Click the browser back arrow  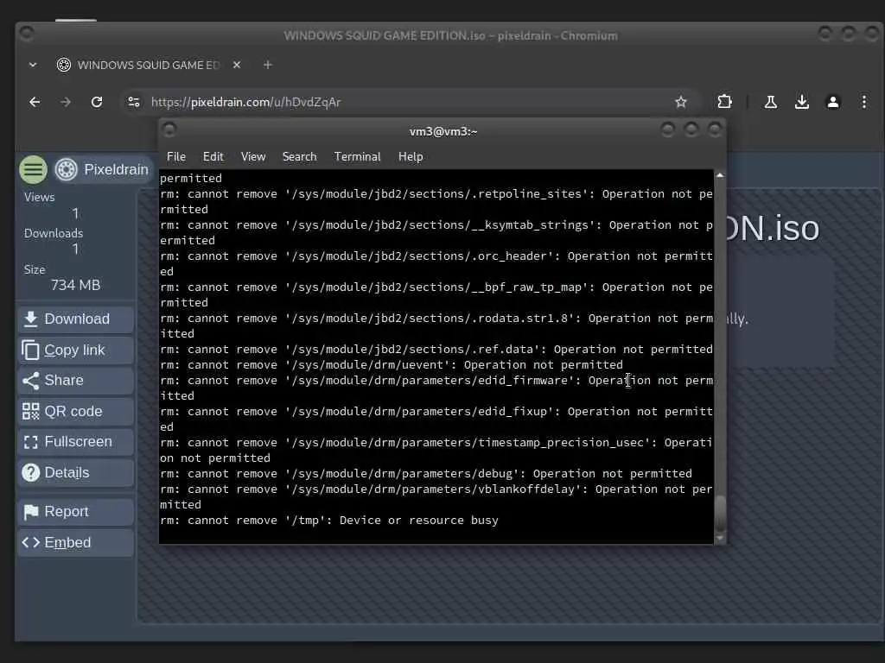[x=35, y=102]
